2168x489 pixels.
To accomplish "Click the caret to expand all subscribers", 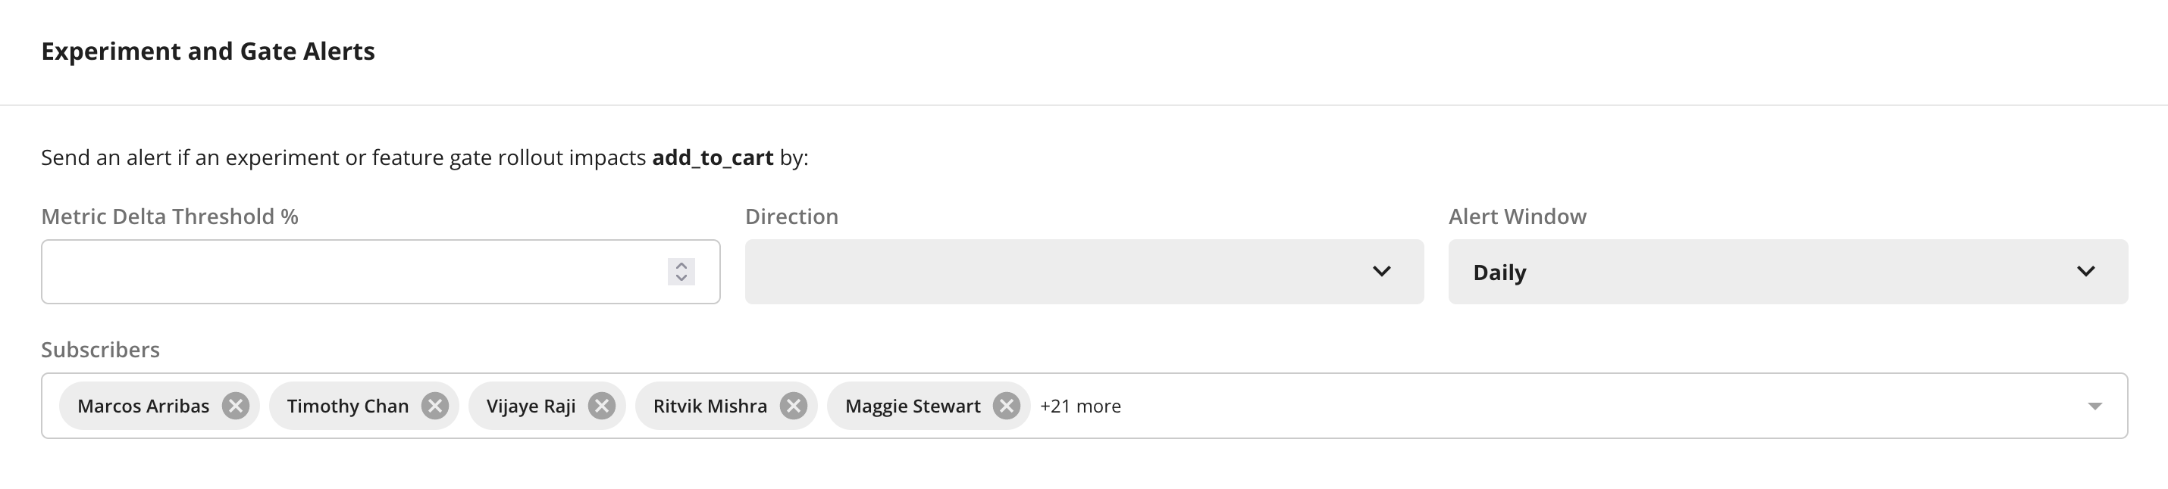I will pyautogui.click(x=2093, y=406).
